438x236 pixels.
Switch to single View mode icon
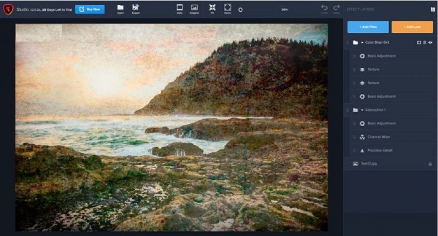coord(179,8)
